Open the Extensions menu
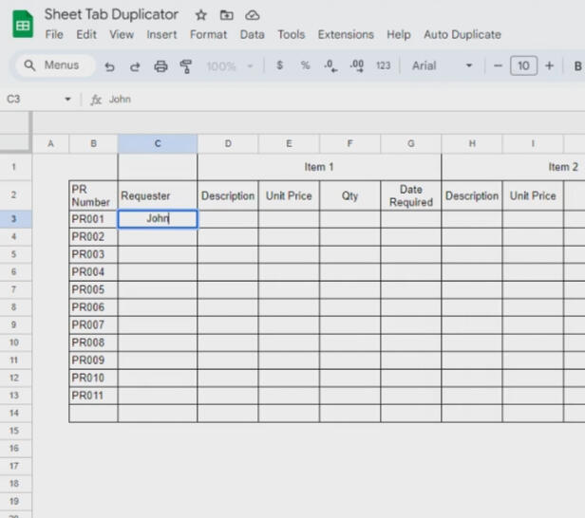Screen dimensions: 585x518 pos(346,34)
